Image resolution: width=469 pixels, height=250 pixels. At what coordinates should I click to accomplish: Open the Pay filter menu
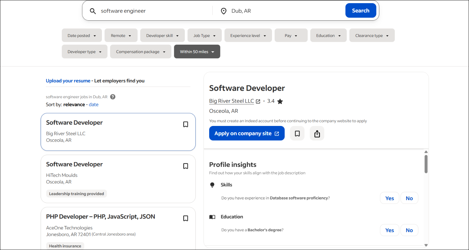click(x=291, y=35)
